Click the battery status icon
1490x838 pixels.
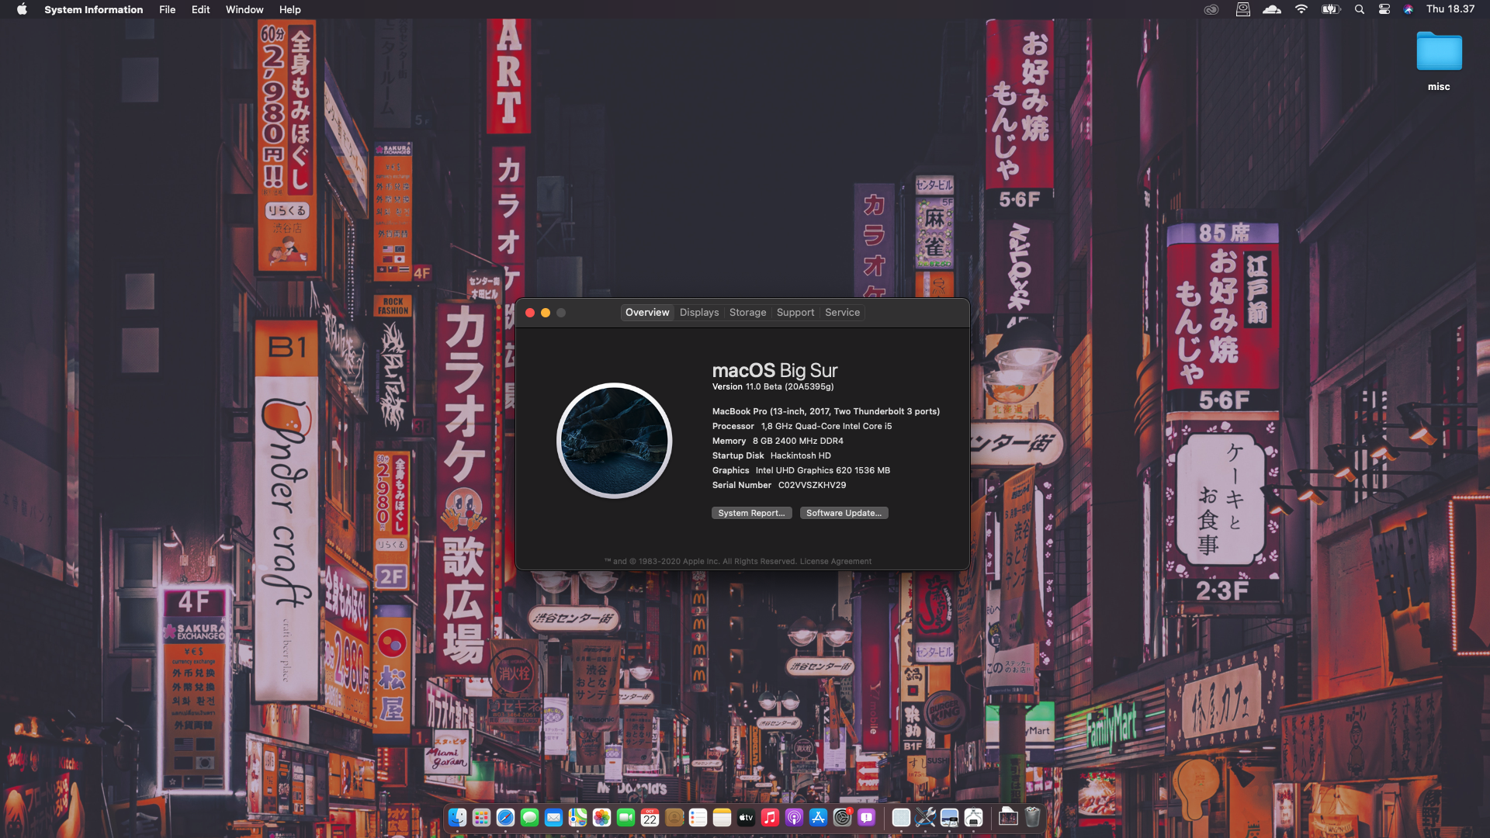pos(1331,9)
